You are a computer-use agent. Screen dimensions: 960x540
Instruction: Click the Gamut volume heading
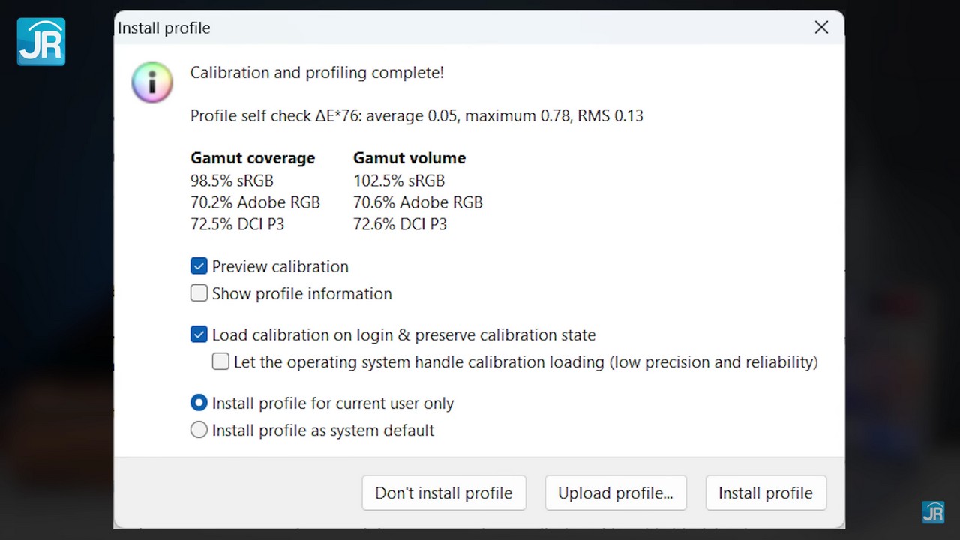click(409, 158)
